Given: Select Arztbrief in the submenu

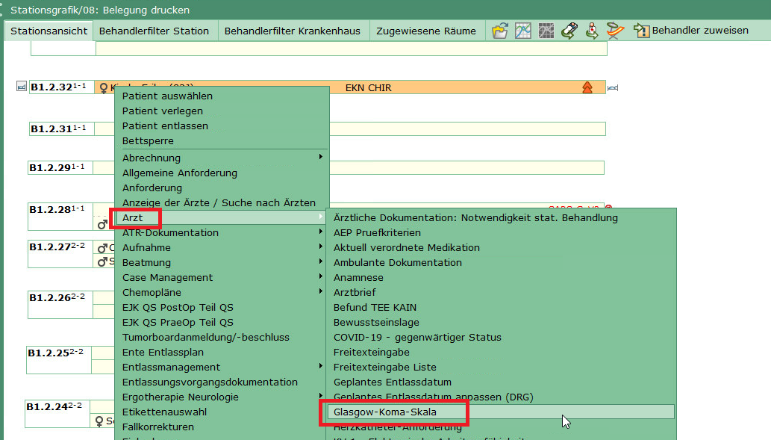Looking at the screenshot, I should (x=355, y=292).
